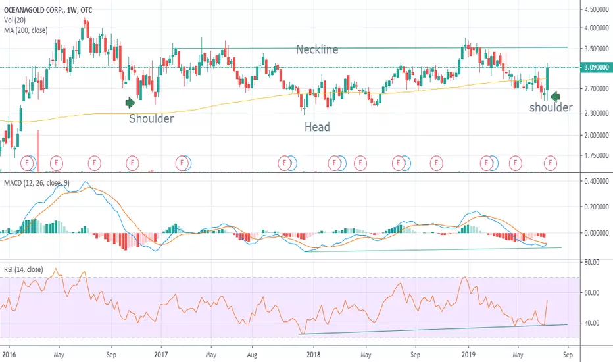Click the last earnings E marker under shoulder label
The height and width of the screenshot is (362, 613).
pos(551,163)
